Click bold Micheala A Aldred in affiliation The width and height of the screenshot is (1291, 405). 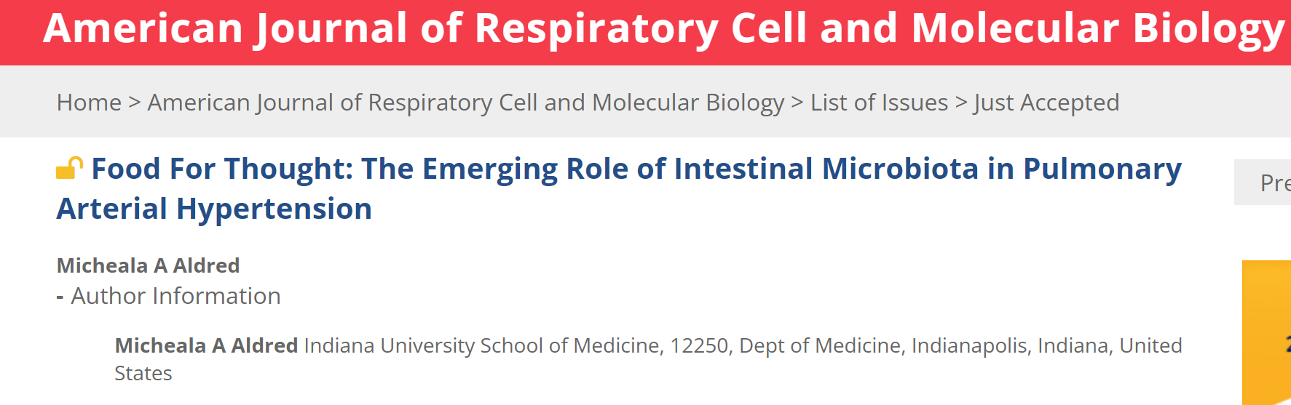(206, 345)
